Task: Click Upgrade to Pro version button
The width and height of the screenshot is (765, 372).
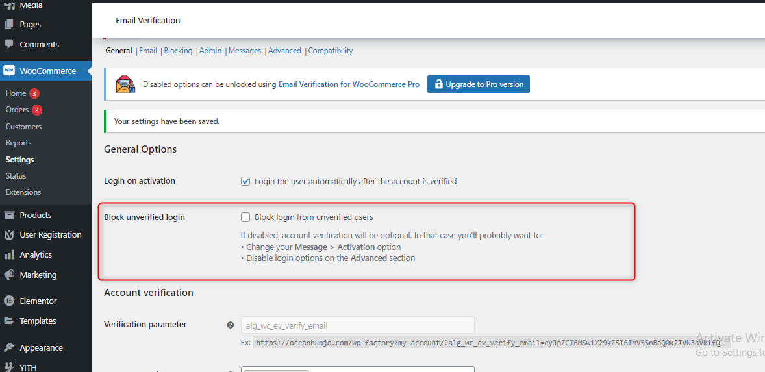Action: 479,84
